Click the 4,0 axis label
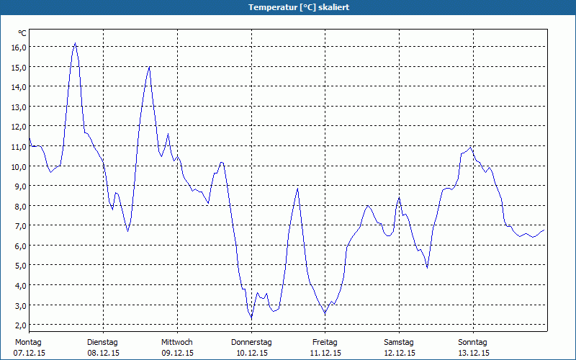This screenshot has height=360, width=576. 20,285
